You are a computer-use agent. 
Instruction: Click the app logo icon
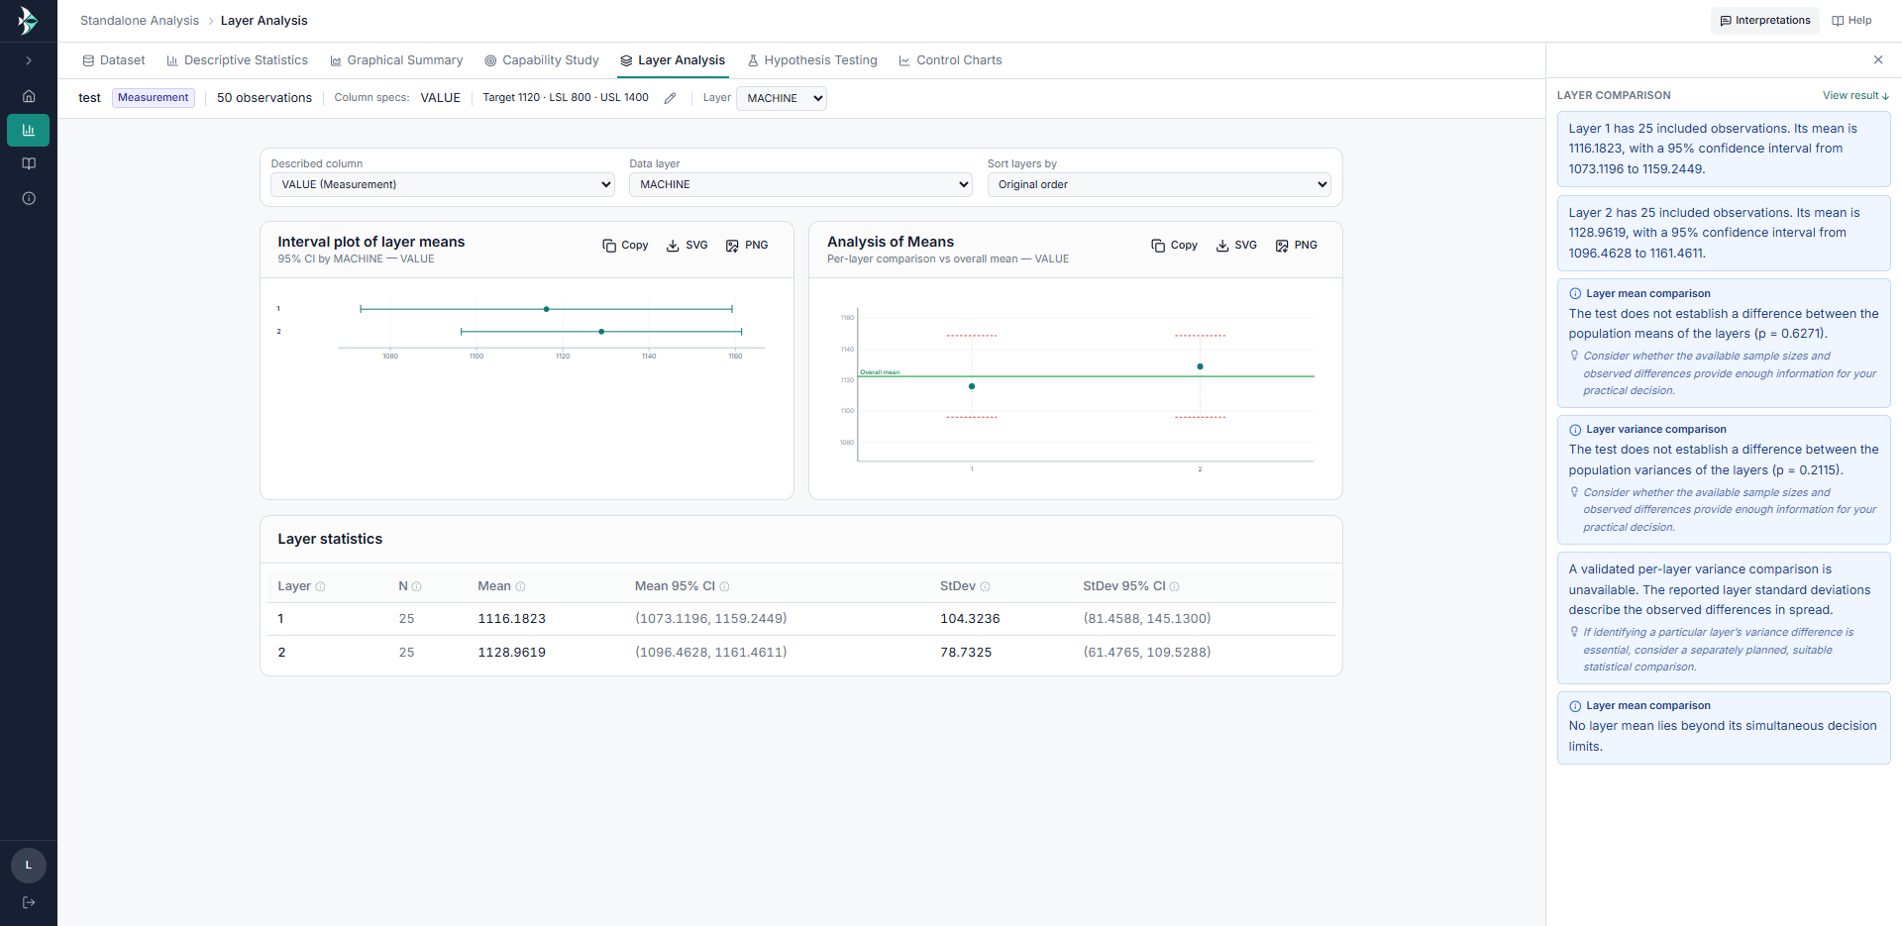(x=28, y=20)
